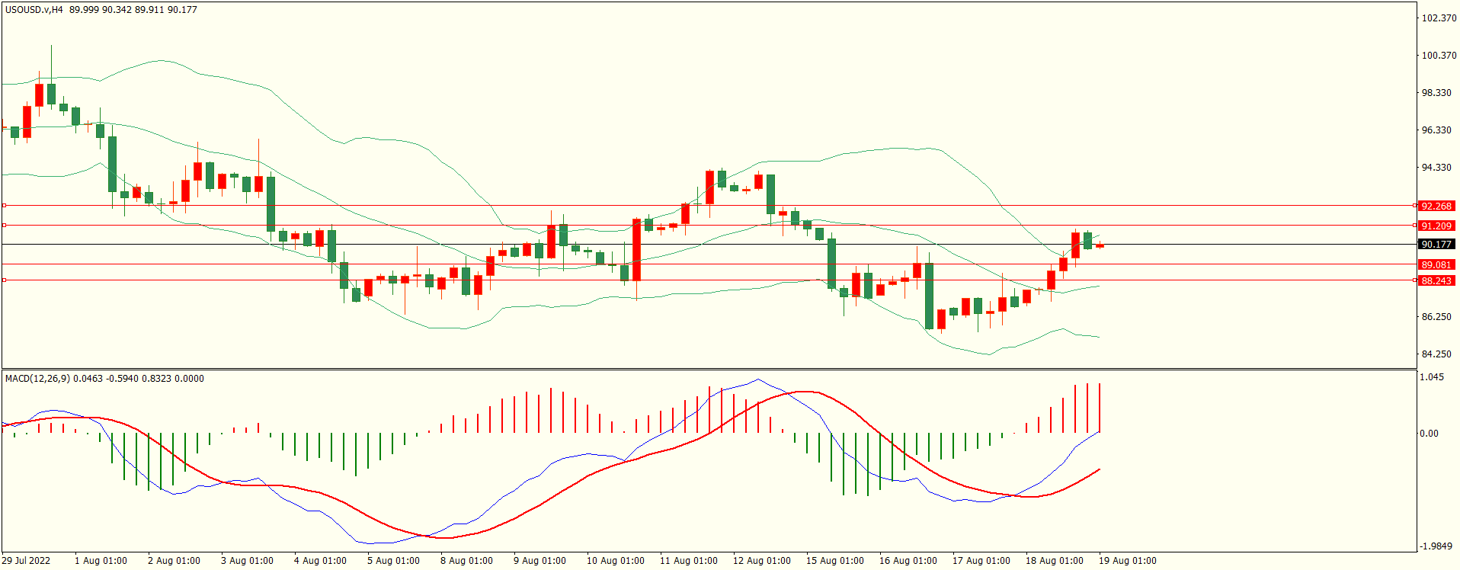Click the 1.045 value on the MACD scale
Viewport: 1460px width, 570px height.
(1432, 377)
